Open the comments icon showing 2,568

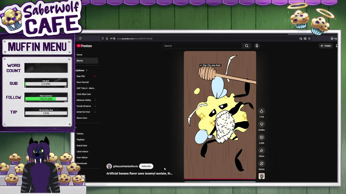click(x=261, y=137)
